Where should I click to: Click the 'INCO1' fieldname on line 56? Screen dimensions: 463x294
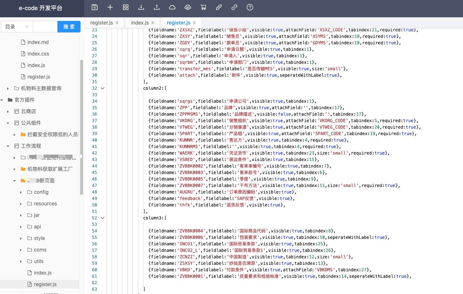(x=186, y=244)
